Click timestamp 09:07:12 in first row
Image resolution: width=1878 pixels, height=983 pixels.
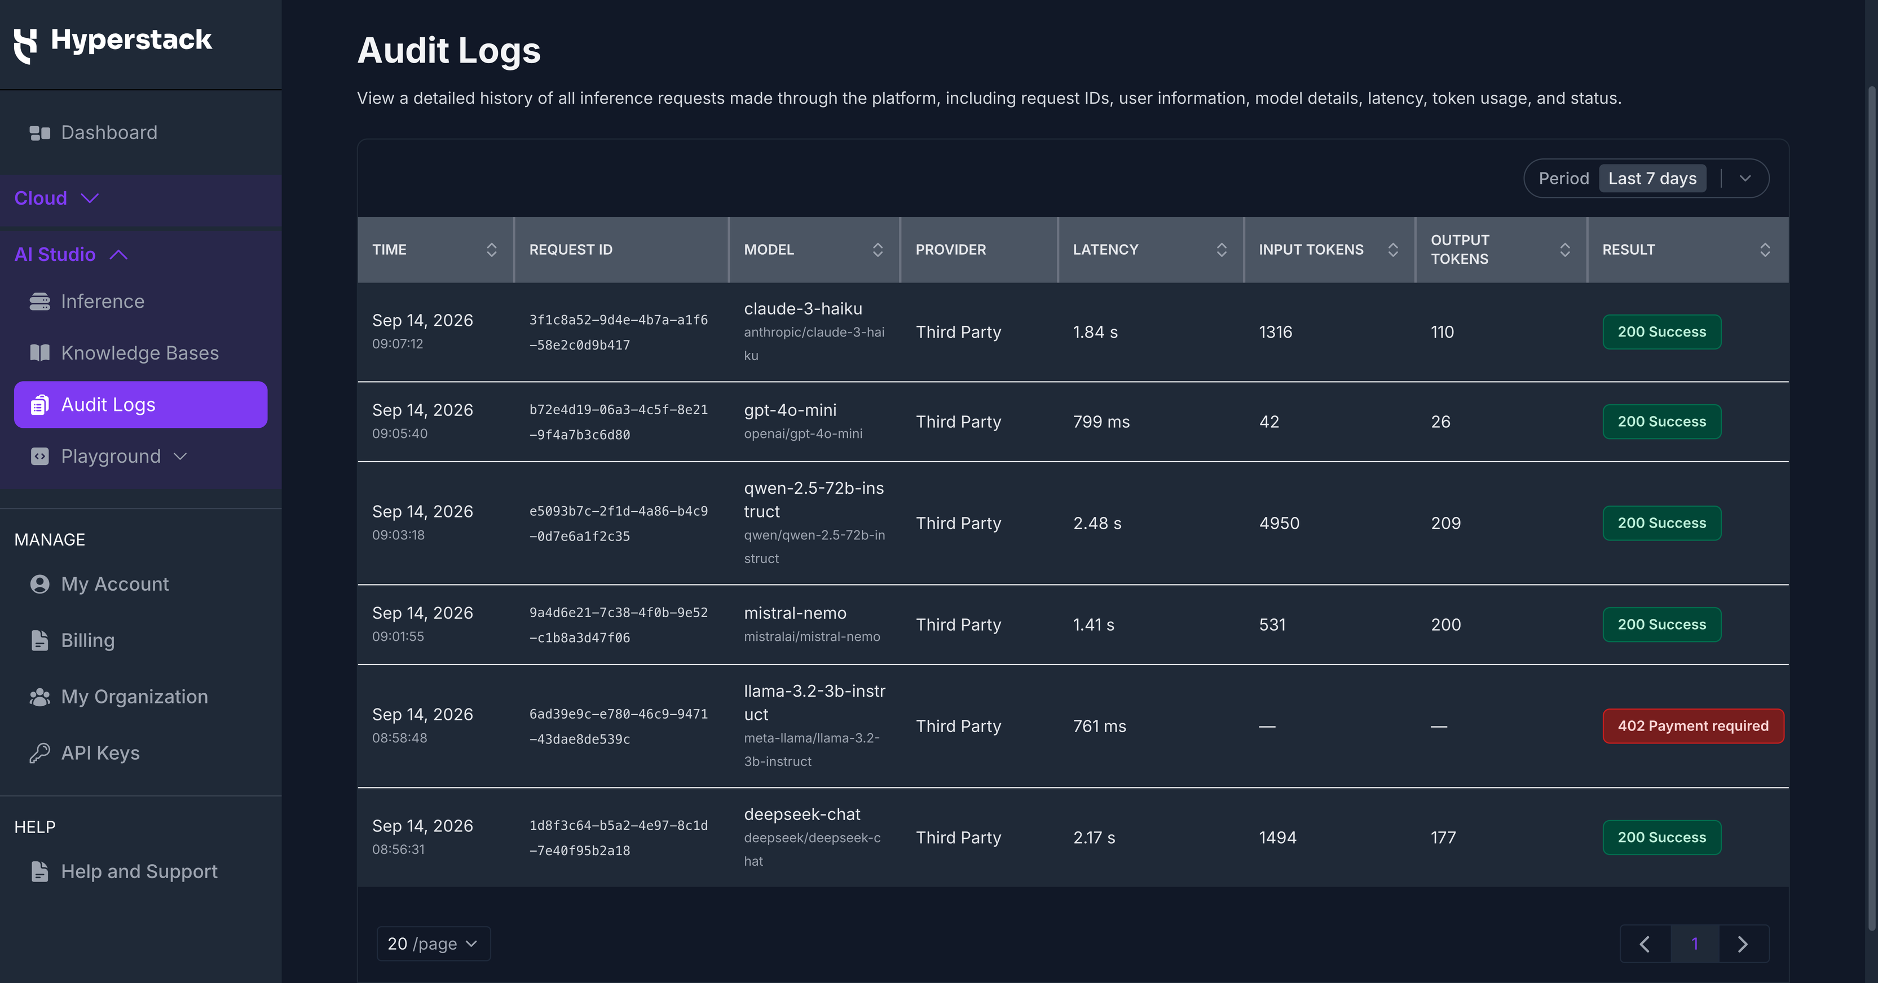(x=398, y=344)
